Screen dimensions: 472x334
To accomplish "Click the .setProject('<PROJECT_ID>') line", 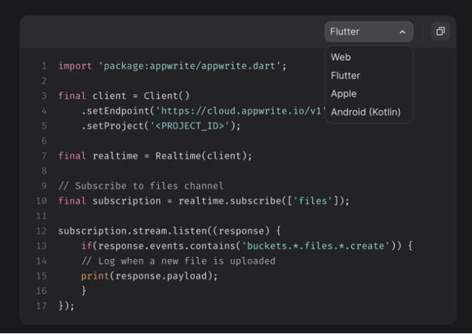I will (x=160, y=126).
